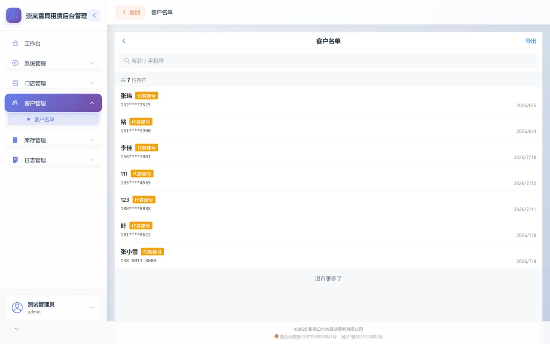550x344 pixels.
Task: Open customer 褚 row
Action: pyautogui.click(x=328, y=126)
